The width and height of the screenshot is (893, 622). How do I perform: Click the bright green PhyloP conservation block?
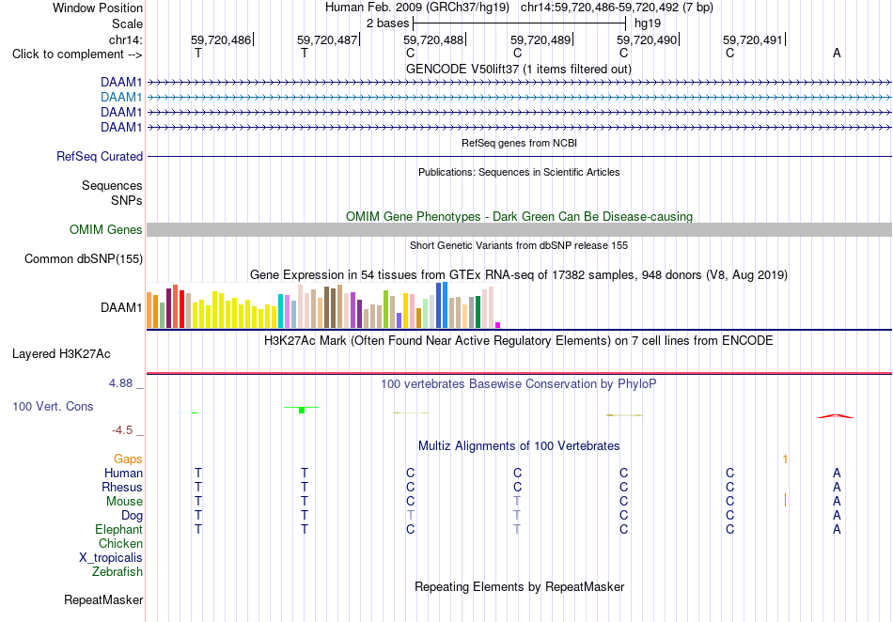click(302, 411)
